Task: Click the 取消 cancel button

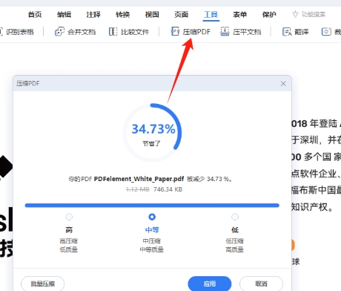Action: (261, 284)
